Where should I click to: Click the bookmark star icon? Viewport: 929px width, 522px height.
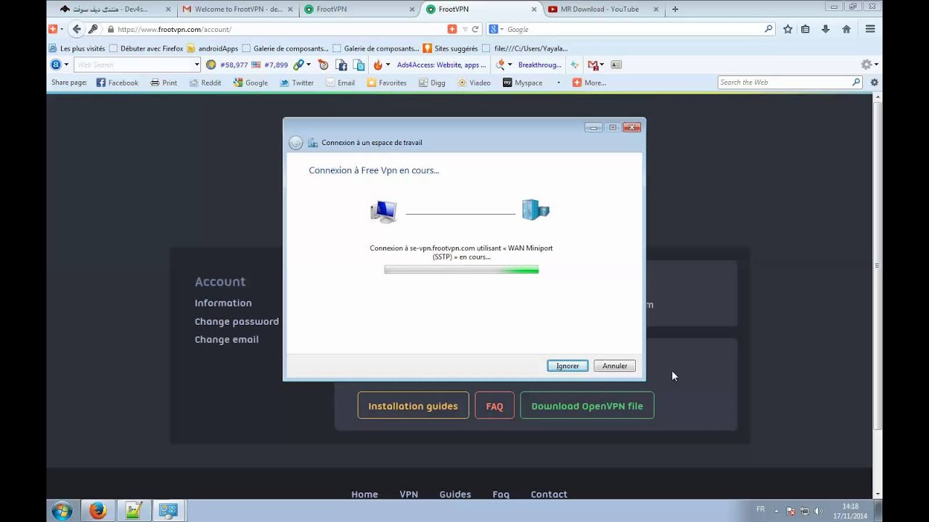pyautogui.click(x=787, y=29)
